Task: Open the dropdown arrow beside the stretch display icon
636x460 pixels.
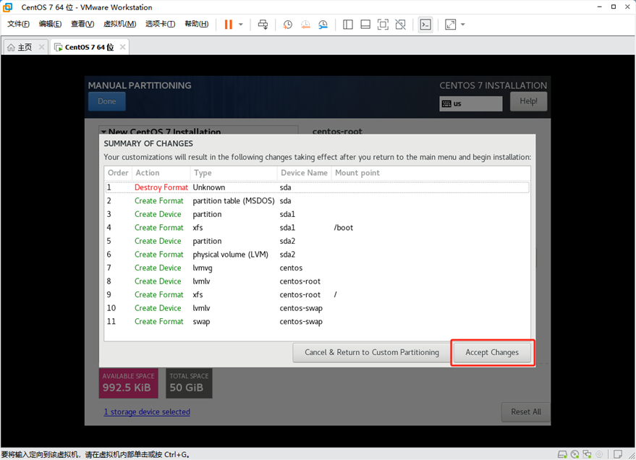Action: coord(463,25)
